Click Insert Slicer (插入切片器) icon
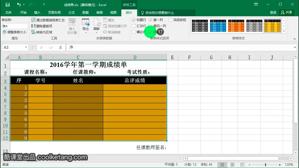This screenshot has height=168, width=299. [x=72, y=26]
